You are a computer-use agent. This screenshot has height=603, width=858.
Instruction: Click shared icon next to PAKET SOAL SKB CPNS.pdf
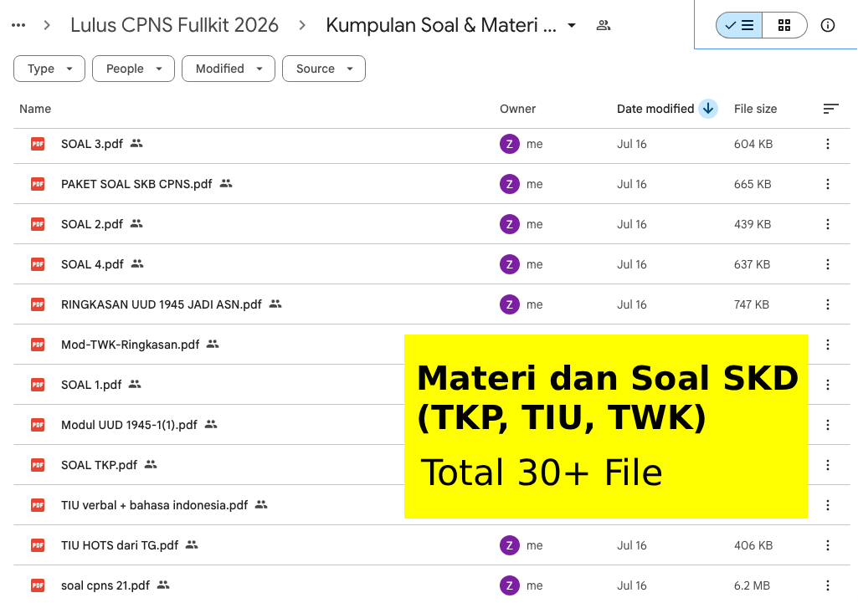pyautogui.click(x=226, y=184)
